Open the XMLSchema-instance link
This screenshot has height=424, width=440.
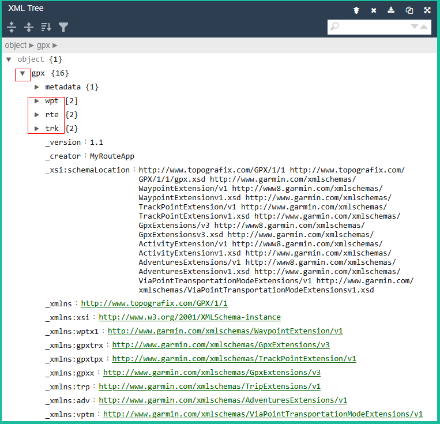(190, 317)
